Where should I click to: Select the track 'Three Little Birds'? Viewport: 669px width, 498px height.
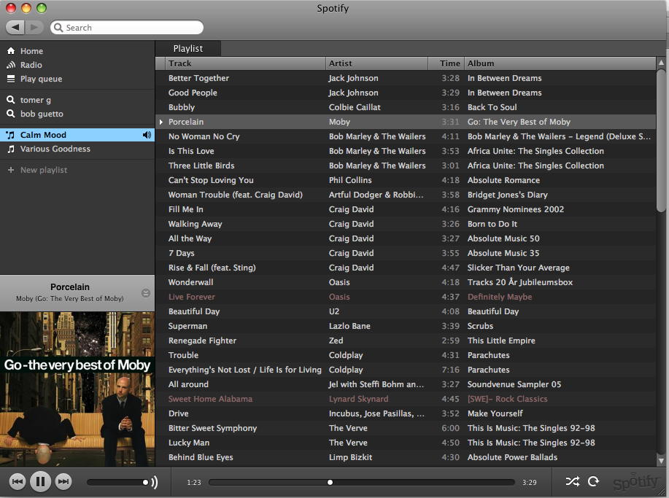coord(201,166)
